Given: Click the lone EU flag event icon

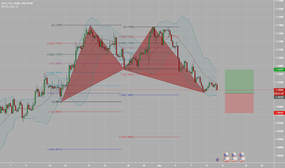Looking at the screenshot, I should pos(217,160).
